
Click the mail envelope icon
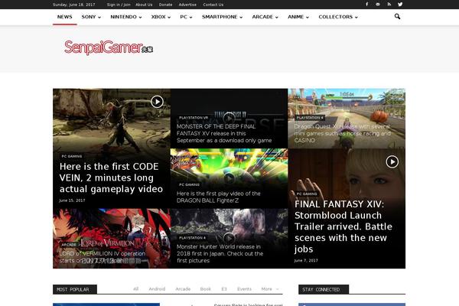pos(378,5)
